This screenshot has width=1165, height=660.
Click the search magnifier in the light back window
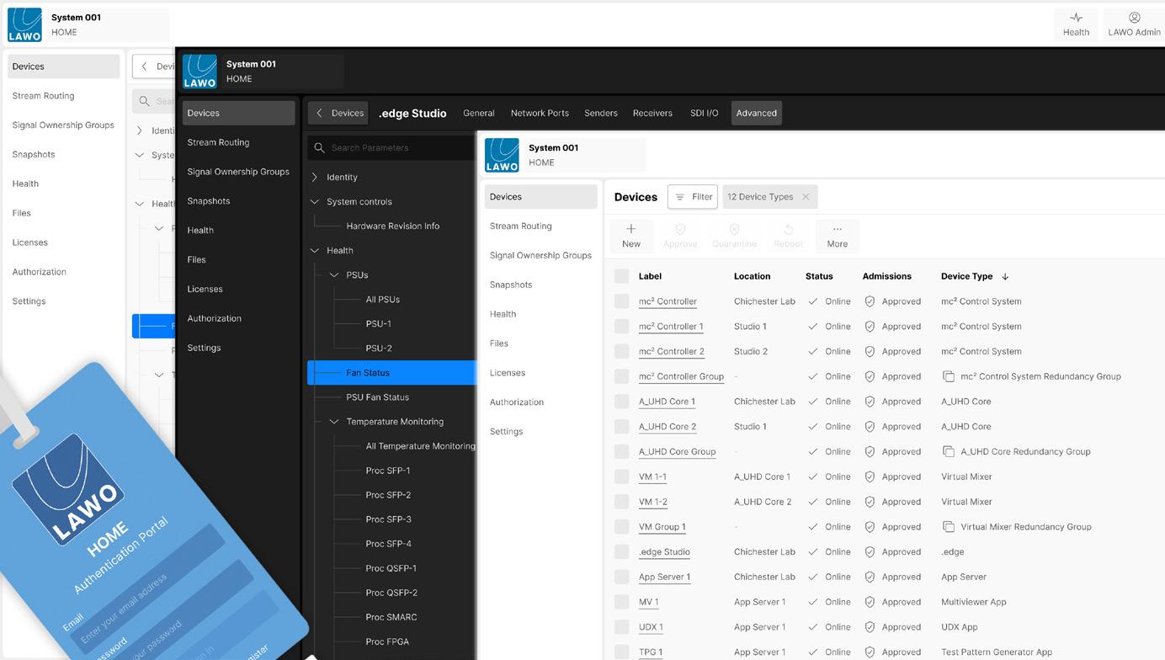144,101
